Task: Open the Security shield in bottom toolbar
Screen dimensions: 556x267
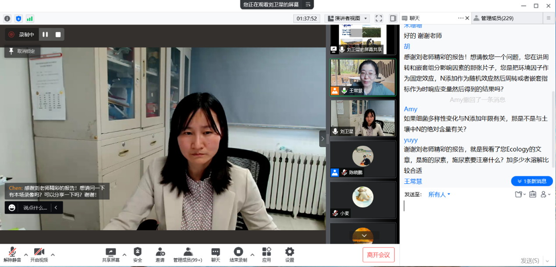Action: pyautogui.click(x=138, y=254)
